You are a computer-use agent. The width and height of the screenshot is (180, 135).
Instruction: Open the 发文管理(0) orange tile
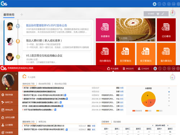coord(126,54)
